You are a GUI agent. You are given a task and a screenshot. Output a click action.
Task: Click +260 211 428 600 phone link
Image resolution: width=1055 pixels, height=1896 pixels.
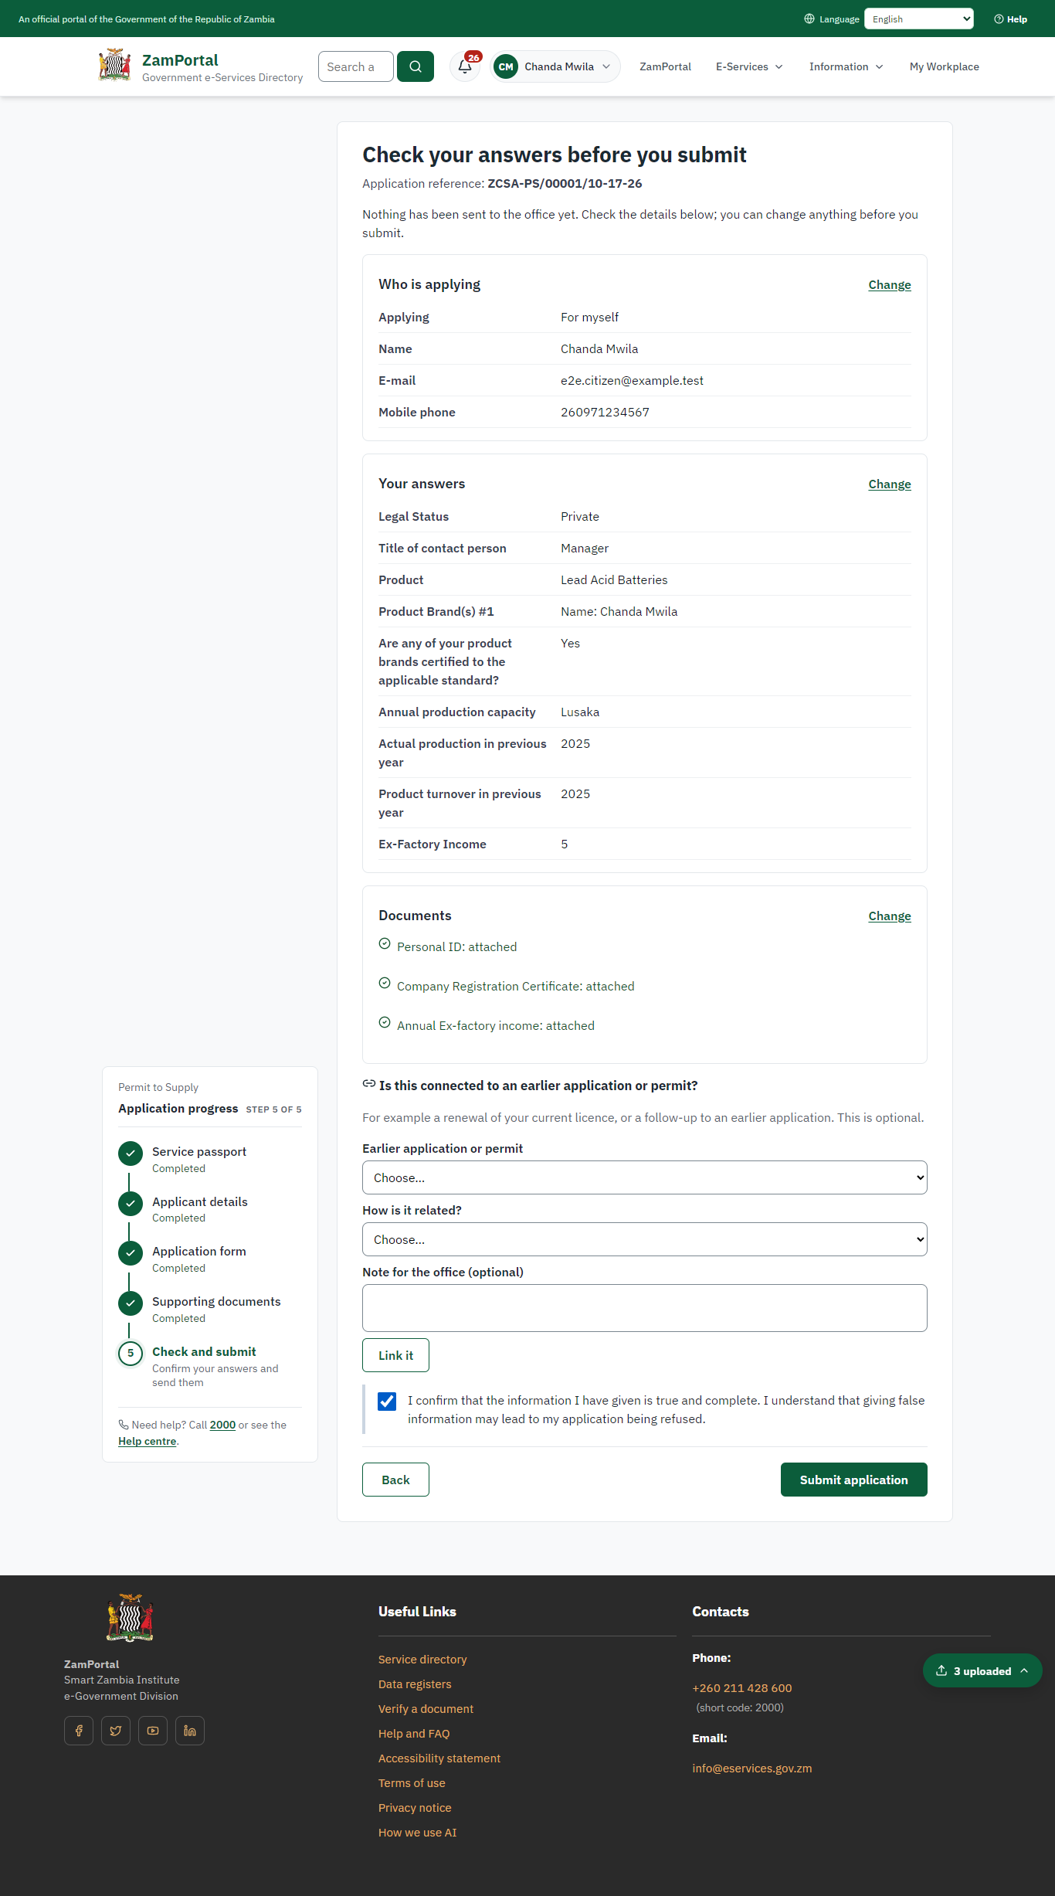click(742, 1688)
